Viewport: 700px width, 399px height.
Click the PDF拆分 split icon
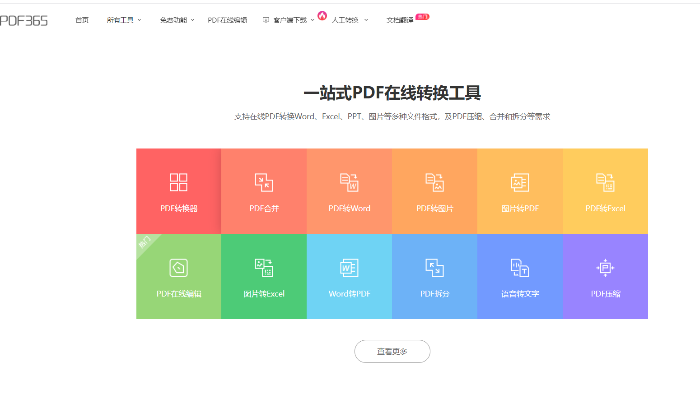point(435,268)
